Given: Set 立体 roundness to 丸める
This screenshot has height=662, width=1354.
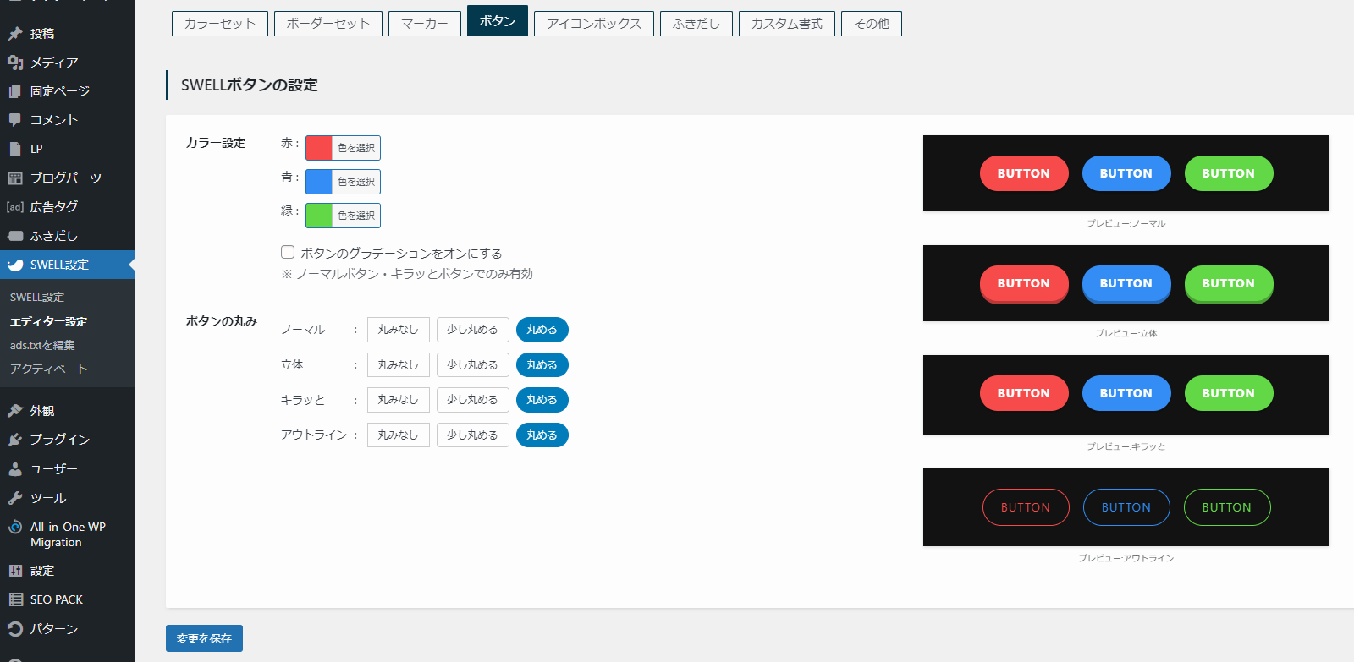Looking at the screenshot, I should 542,365.
